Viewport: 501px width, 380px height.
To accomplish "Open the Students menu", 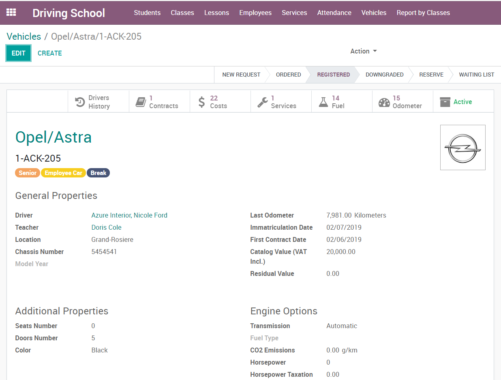I will point(147,13).
